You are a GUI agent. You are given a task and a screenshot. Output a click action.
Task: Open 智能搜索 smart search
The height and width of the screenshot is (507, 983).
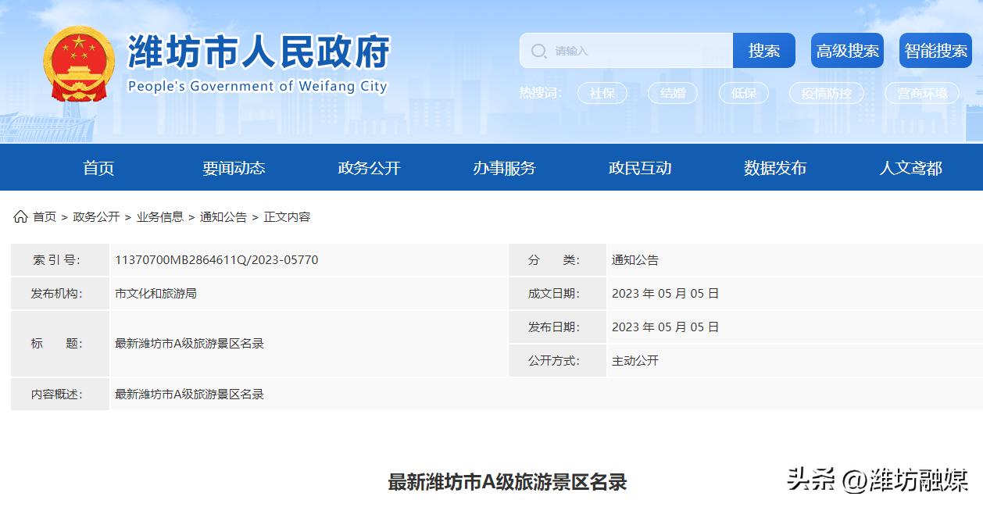coord(935,49)
